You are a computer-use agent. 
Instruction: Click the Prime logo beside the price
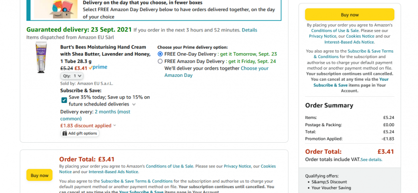pos(98,68)
